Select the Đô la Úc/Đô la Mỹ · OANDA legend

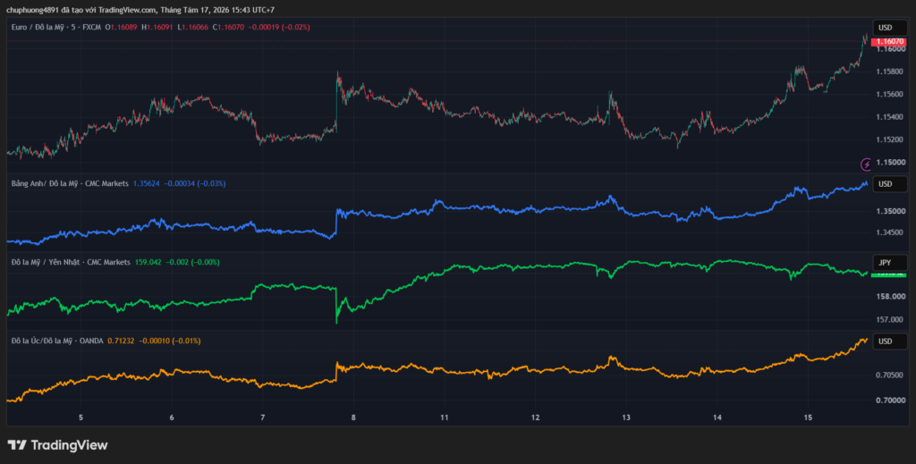pyautogui.click(x=57, y=341)
